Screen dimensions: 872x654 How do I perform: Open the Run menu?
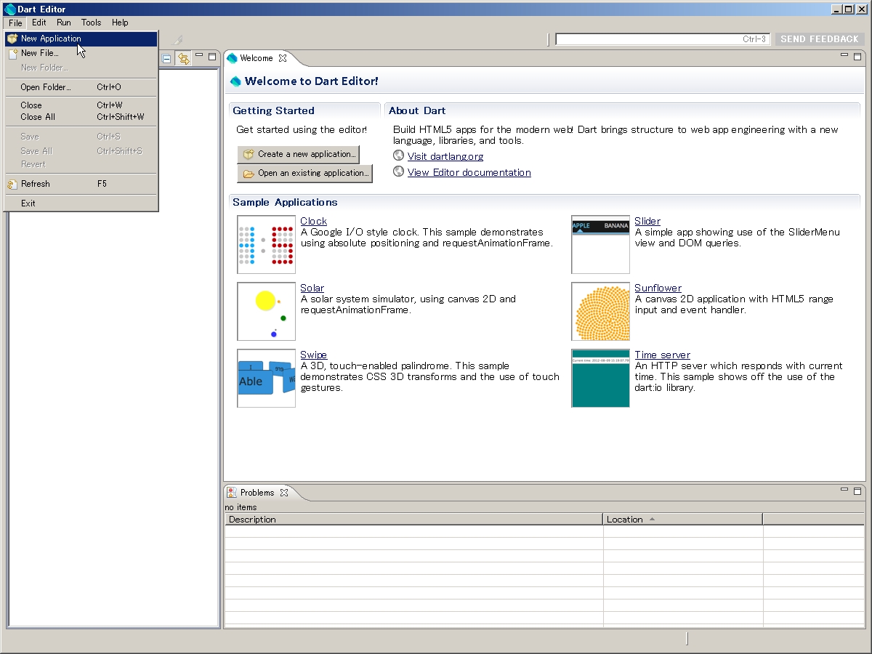tap(64, 23)
